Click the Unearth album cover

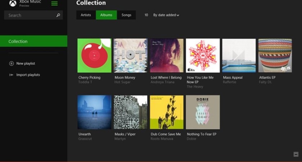click(95, 112)
